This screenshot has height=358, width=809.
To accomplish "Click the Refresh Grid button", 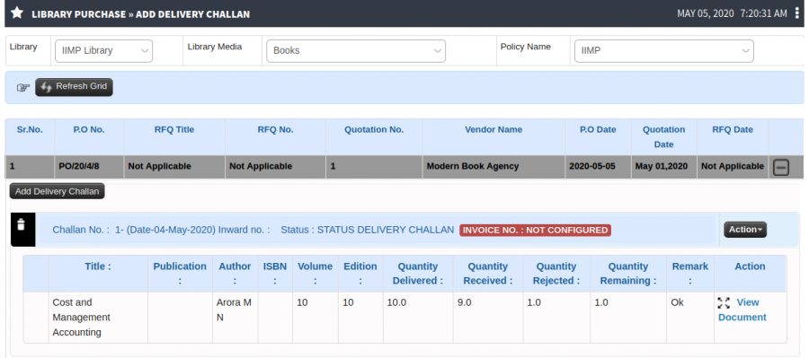I will click(74, 87).
